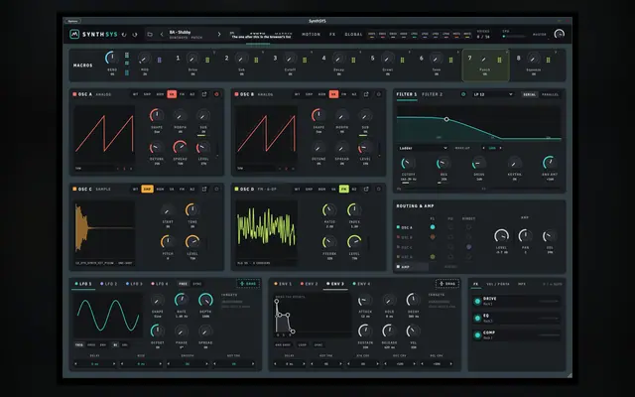Click the filter Env Amt knob

(x=550, y=163)
